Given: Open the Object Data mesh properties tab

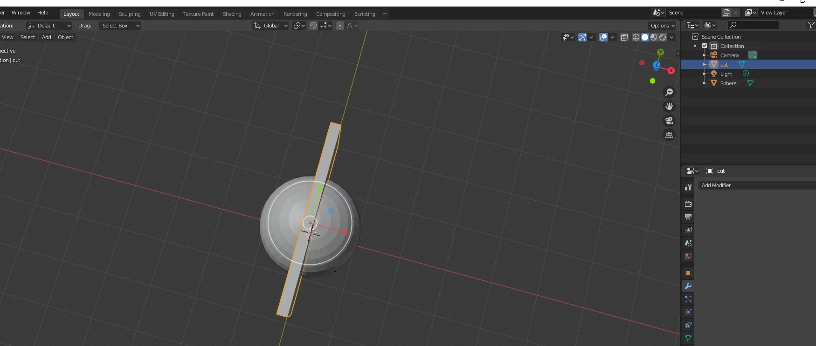Looking at the screenshot, I should (x=688, y=338).
